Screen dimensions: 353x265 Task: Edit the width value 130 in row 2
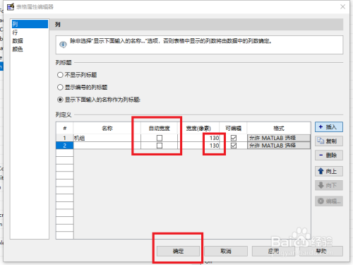click(198, 146)
